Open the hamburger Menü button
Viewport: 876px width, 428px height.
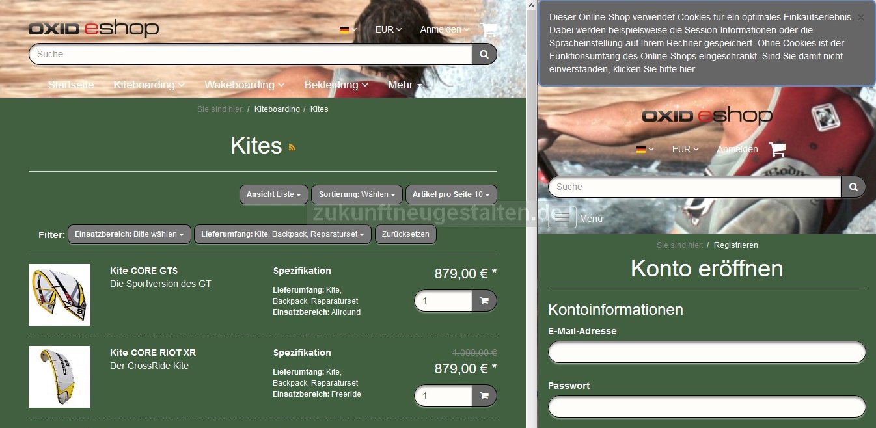[x=562, y=218]
